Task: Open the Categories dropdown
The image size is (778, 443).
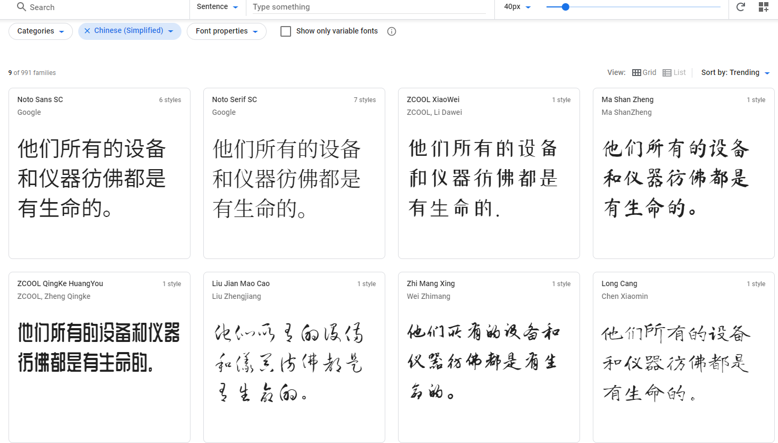Action: coord(40,31)
